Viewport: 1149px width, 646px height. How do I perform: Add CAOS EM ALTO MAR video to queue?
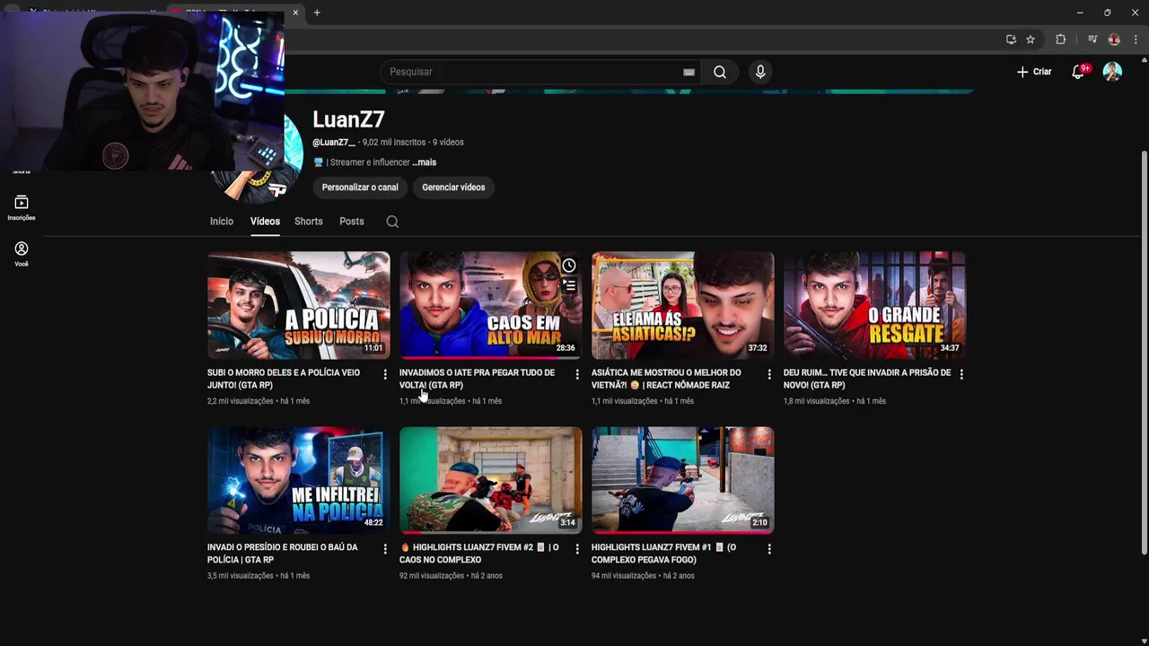click(x=569, y=286)
